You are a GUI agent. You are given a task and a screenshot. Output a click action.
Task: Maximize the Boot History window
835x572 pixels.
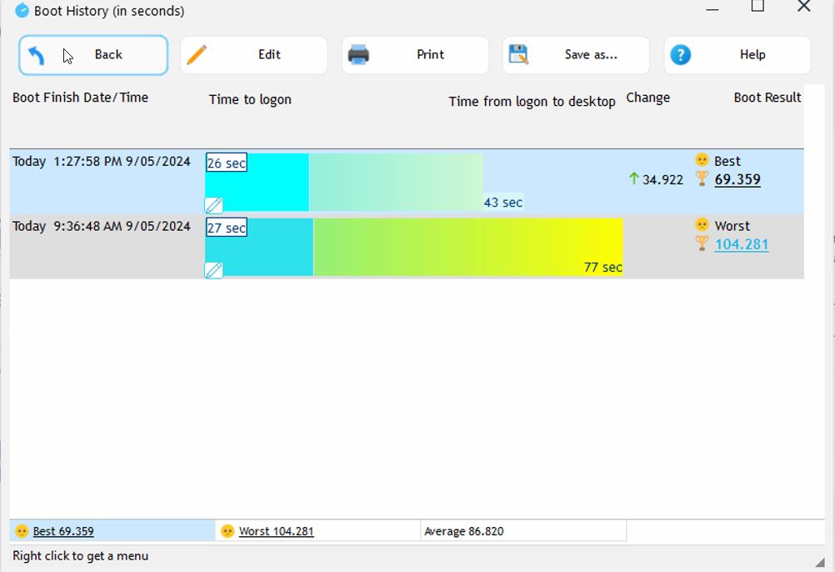point(757,8)
